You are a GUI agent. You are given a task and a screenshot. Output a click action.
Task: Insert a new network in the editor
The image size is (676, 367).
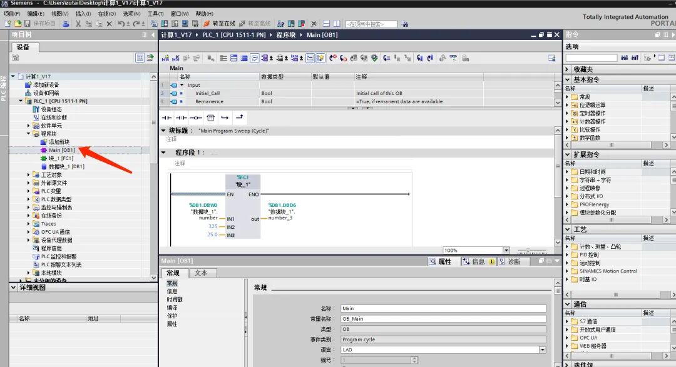[165, 58]
